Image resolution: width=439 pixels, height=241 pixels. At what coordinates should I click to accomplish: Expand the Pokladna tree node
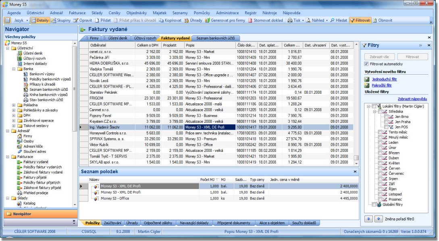(x=14, y=105)
